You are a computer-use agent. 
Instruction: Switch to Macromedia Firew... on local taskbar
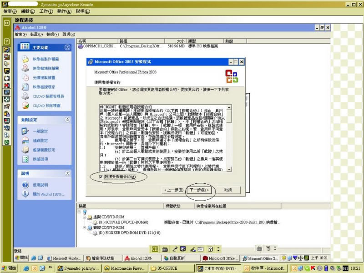click(x=125, y=268)
